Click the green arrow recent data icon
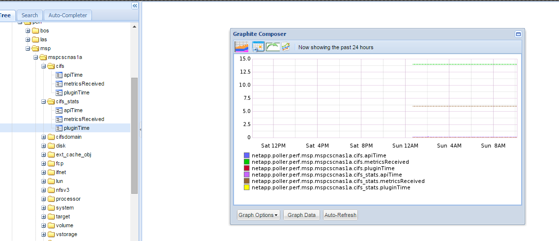This screenshot has width=559, height=241. point(272,47)
